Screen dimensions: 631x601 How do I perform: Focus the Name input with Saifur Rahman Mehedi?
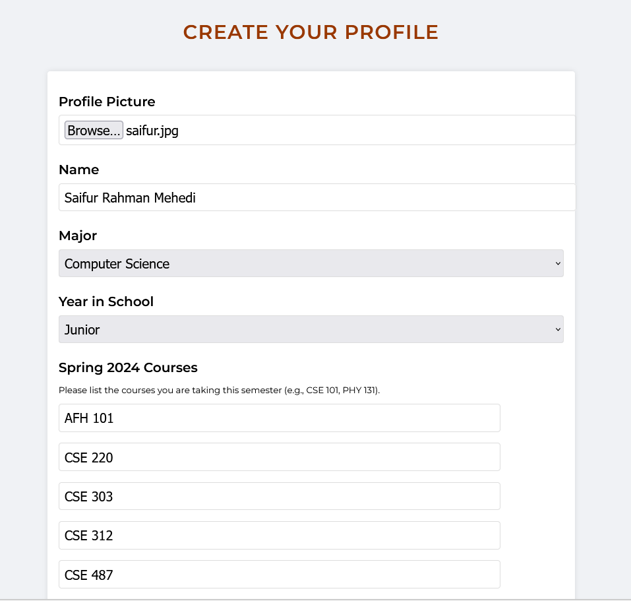tap(316, 197)
